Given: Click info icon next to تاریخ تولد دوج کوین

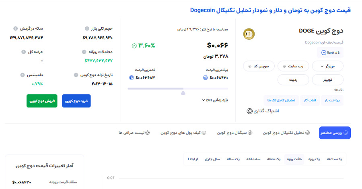Looking at the screenshot, I should 76,75.
